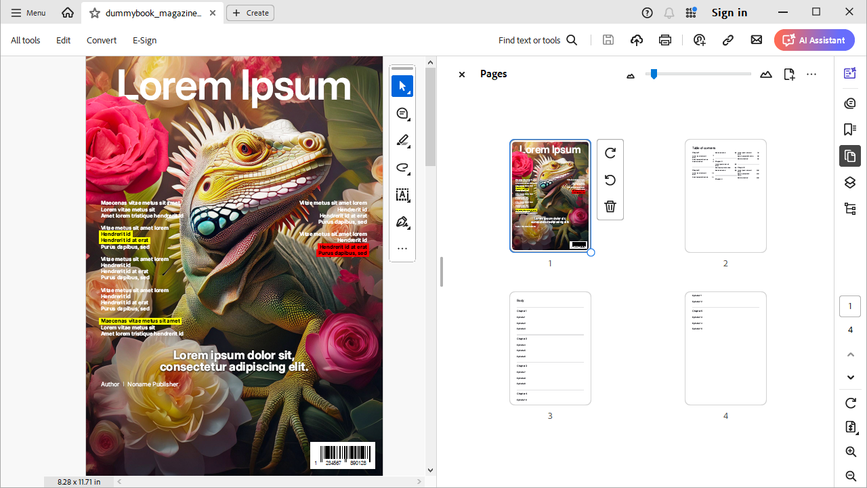Delete page 1 with trash icon

pyautogui.click(x=610, y=207)
